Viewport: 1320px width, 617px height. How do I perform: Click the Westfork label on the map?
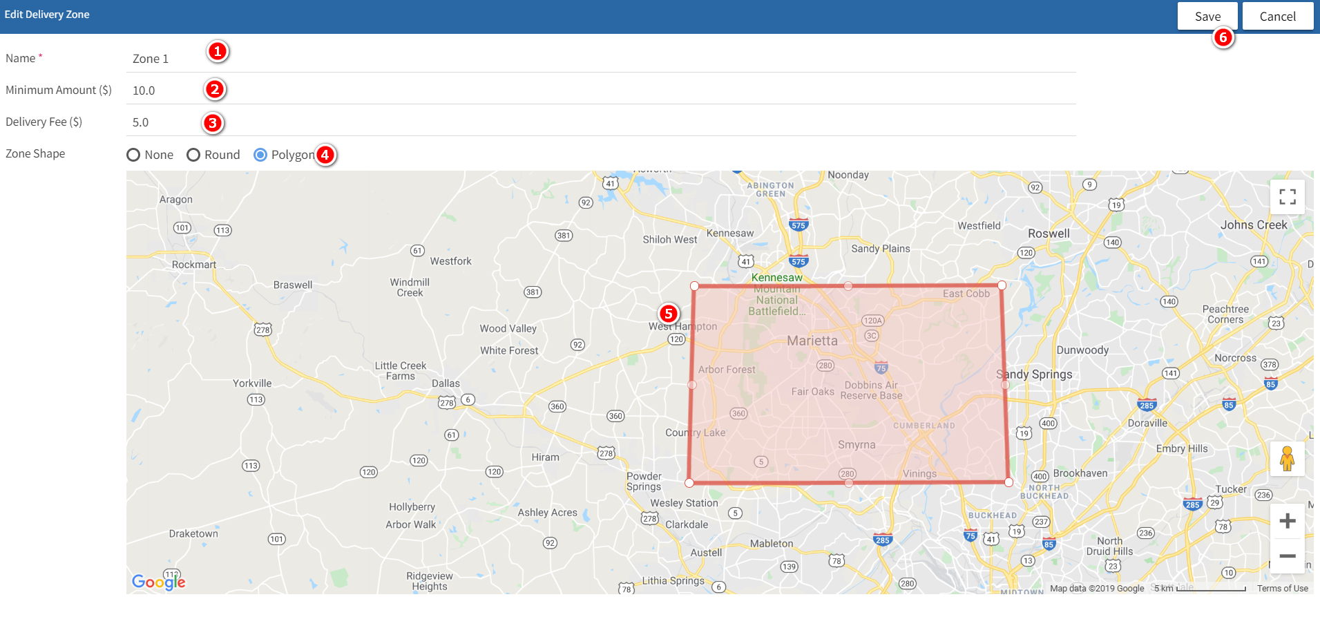click(450, 261)
